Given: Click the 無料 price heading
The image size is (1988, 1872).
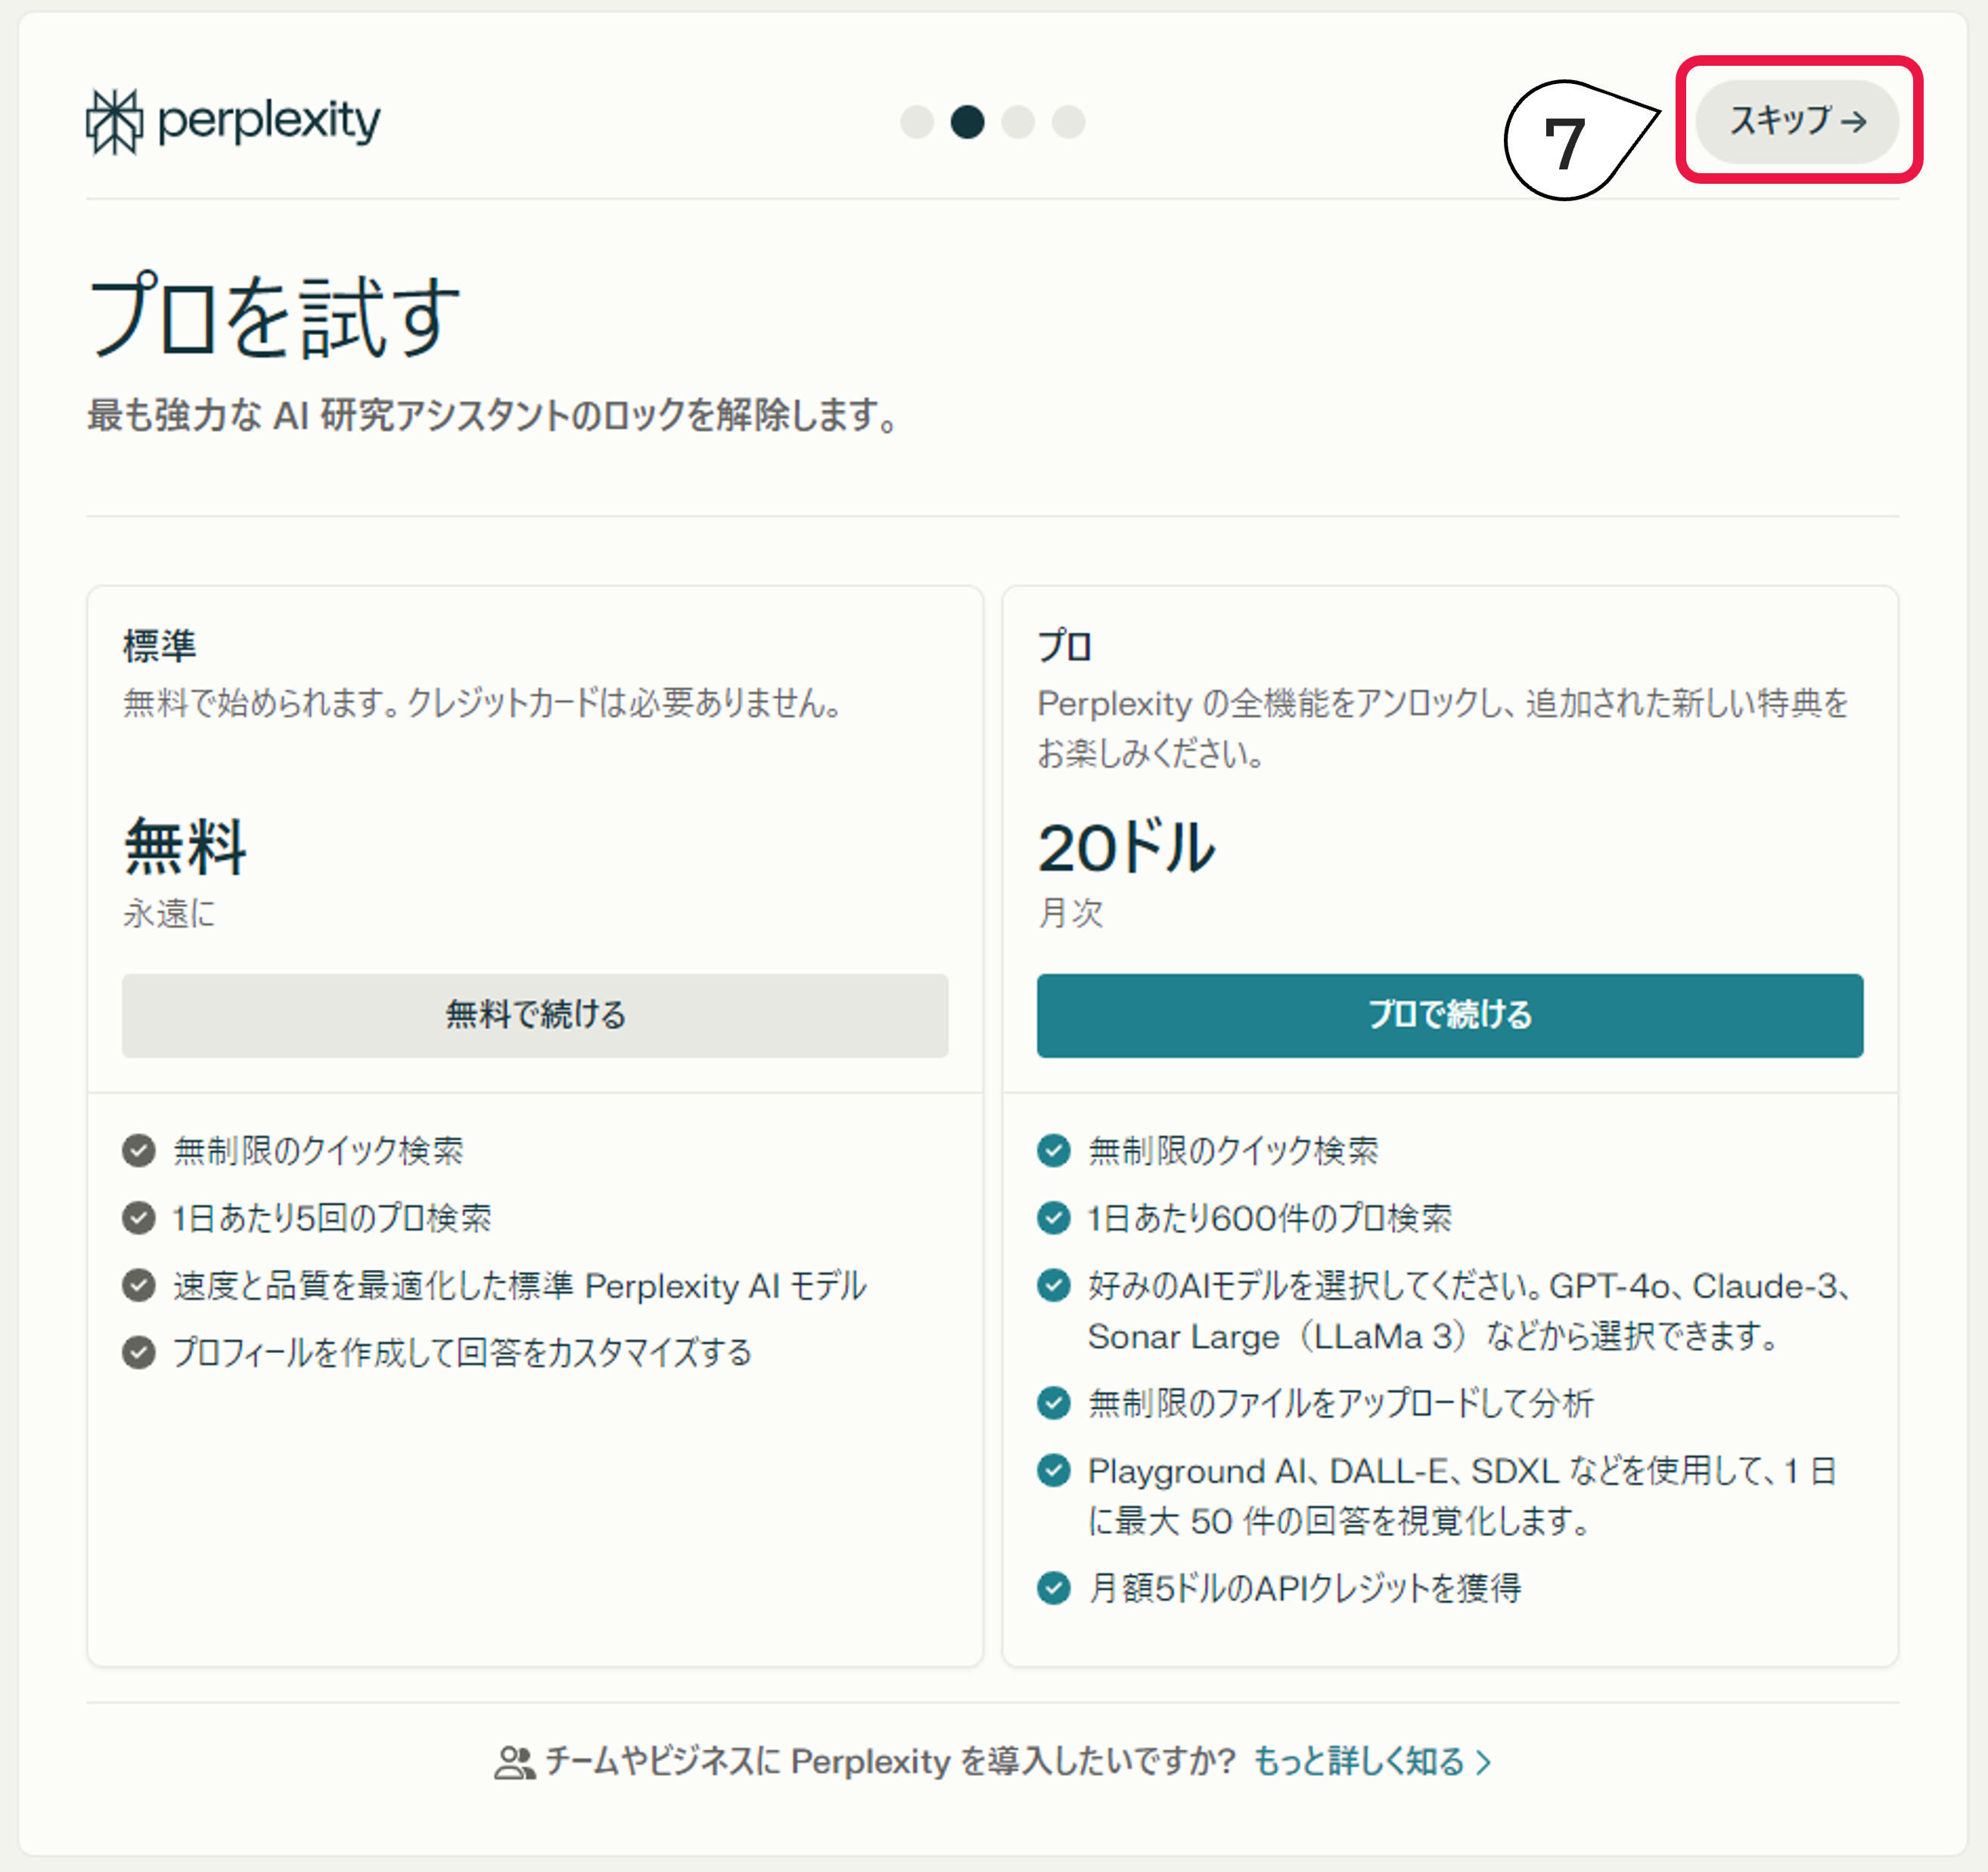Looking at the screenshot, I should tap(185, 847).
